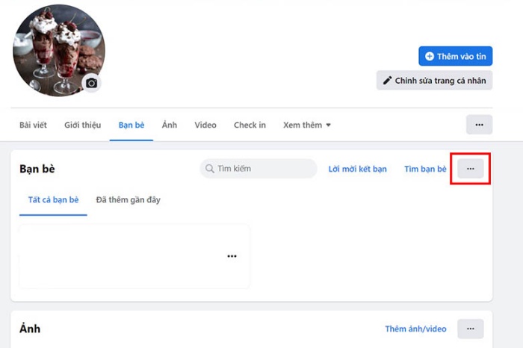Open three-dot menu on the friend card

232,256
